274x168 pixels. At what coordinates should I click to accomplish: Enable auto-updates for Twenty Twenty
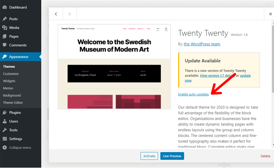coord(194,94)
